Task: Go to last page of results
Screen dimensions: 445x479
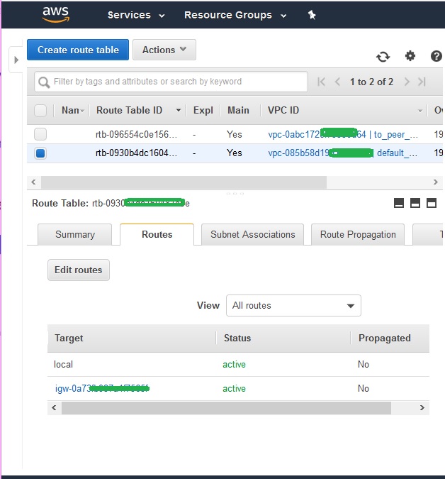Action: tap(422, 82)
